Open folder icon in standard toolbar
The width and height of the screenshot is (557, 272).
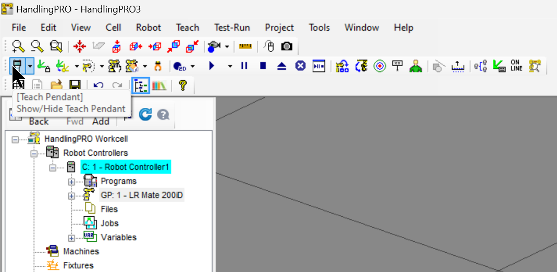coord(56,85)
